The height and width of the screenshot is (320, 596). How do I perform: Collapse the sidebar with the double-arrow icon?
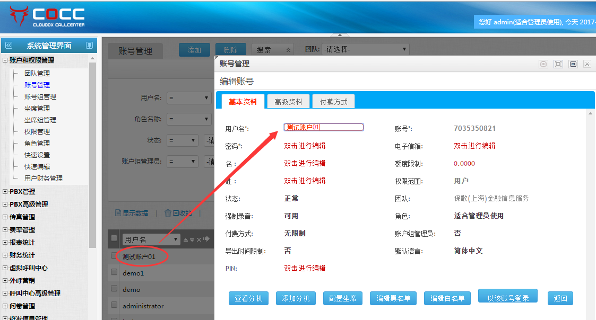click(8, 46)
